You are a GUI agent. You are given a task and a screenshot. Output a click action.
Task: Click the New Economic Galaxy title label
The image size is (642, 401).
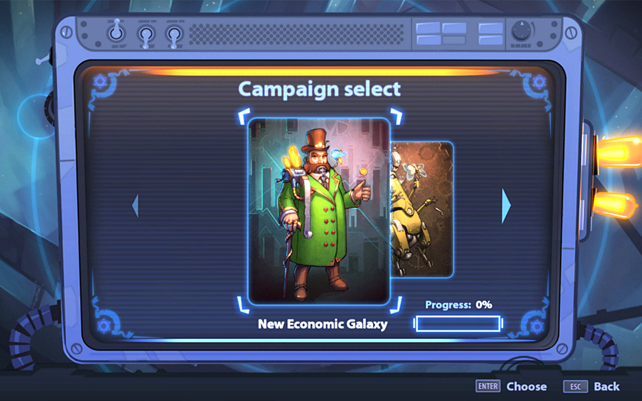(323, 324)
